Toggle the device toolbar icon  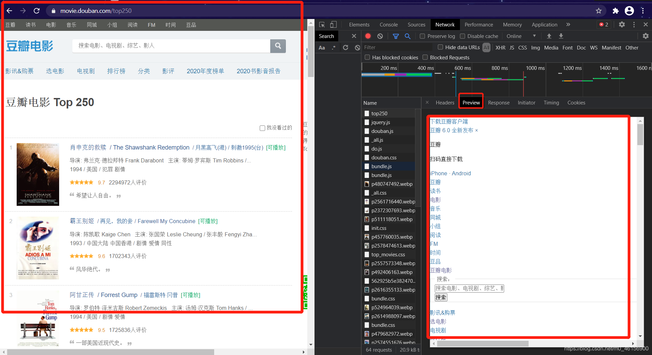coord(333,24)
